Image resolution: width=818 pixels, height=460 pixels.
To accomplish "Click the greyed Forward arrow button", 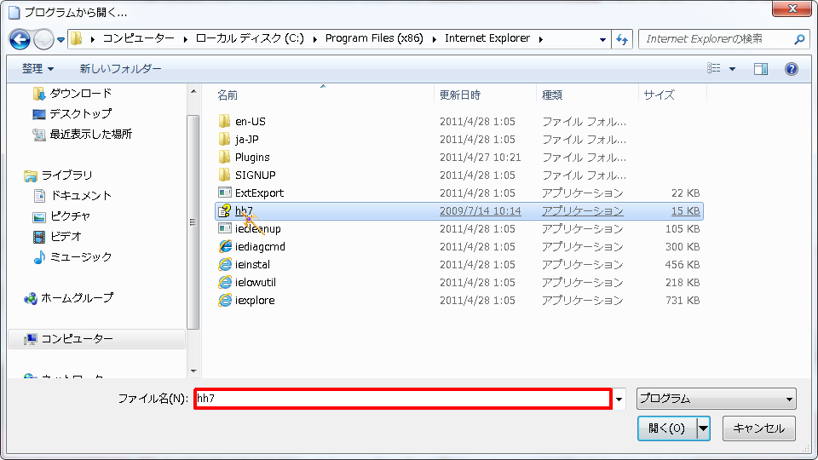I will [x=43, y=39].
